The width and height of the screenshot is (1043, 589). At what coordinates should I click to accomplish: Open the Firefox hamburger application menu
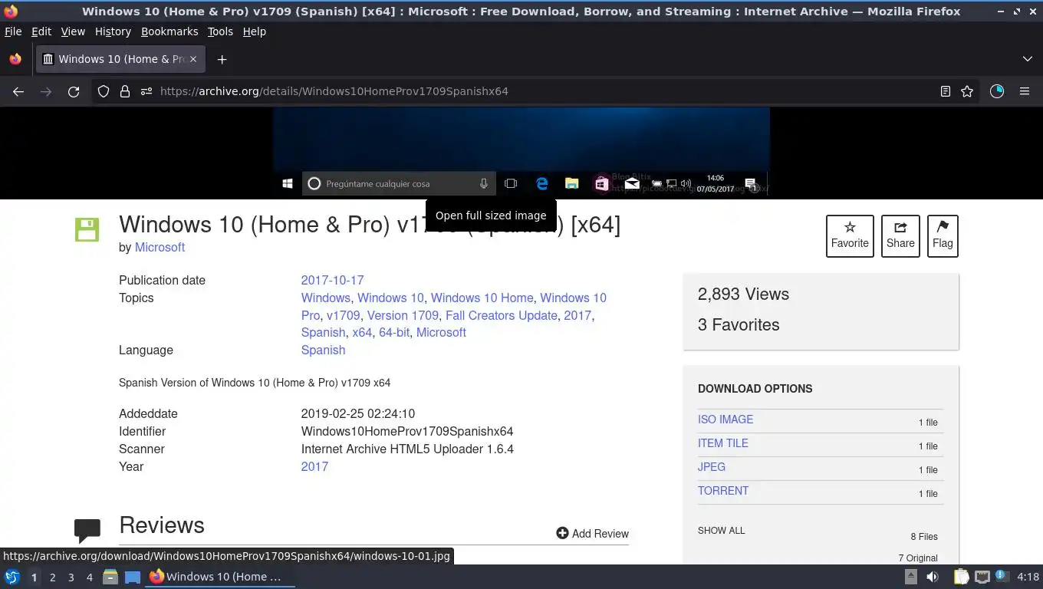pyautogui.click(x=1025, y=91)
